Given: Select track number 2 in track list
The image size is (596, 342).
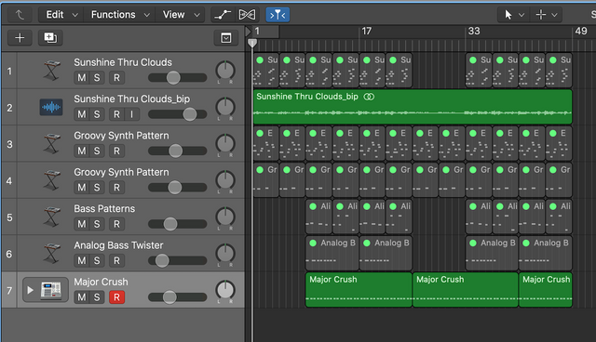Looking at the screenshot, I should (x=9, y=108).
